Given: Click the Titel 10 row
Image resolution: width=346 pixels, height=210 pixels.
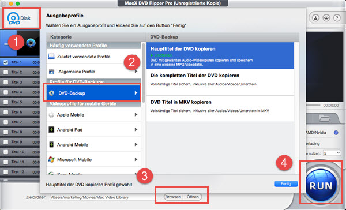Looking at the screenshot, I should point(20,152).
